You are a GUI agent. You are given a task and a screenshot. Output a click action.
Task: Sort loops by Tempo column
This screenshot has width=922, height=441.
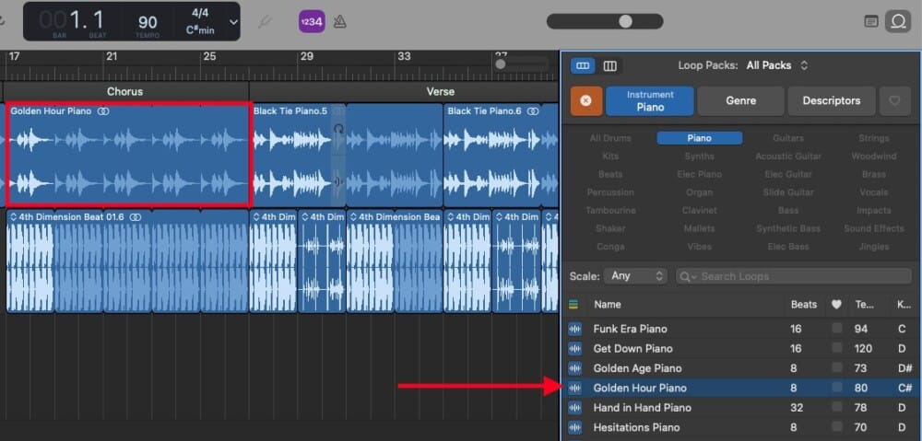[864, 304]
